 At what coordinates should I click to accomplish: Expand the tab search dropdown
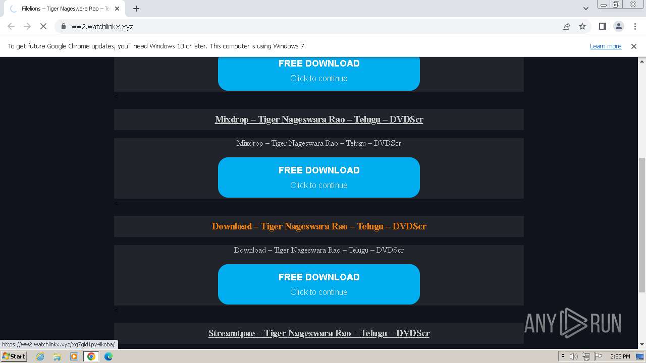point(585,9)
